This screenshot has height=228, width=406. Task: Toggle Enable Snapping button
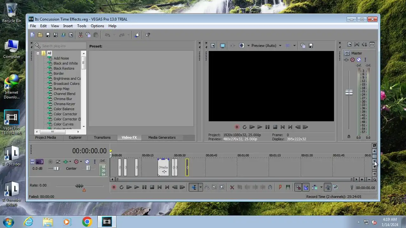298,187
